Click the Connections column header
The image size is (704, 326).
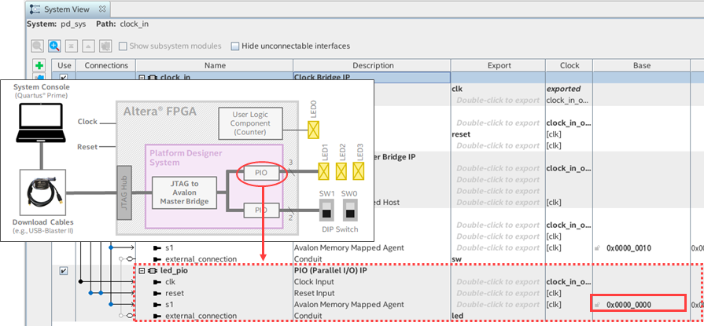pos(105,65)
